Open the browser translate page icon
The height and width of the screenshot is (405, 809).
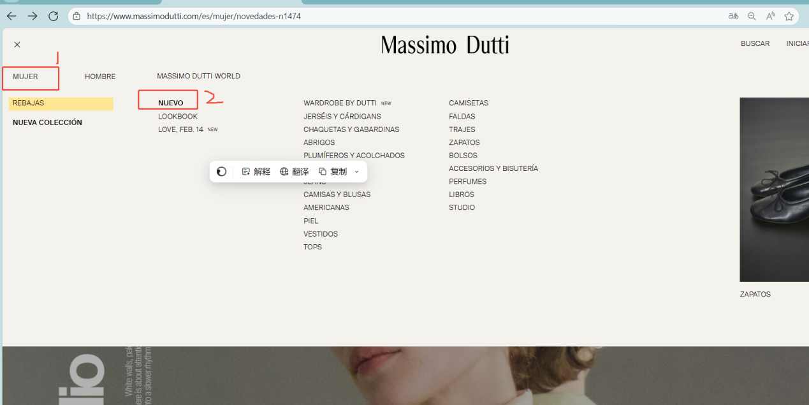click(x=733, y=16)
